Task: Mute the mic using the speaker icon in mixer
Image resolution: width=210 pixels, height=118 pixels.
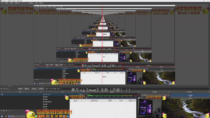Action: 86,98
